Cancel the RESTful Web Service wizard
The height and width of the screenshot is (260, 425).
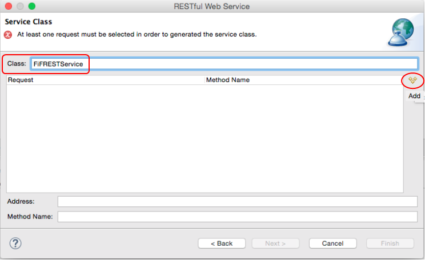pyautogui.click(x=333, y=243)
